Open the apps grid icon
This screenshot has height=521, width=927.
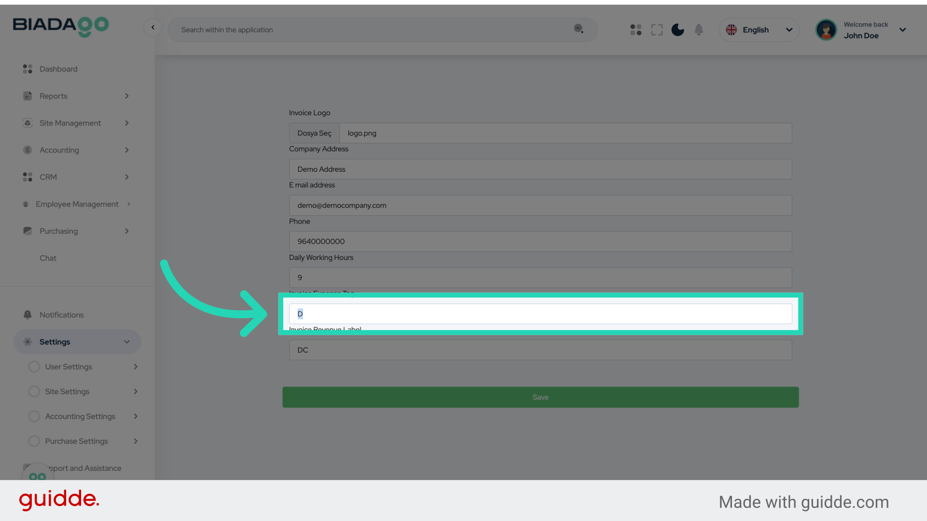(636, 30)
